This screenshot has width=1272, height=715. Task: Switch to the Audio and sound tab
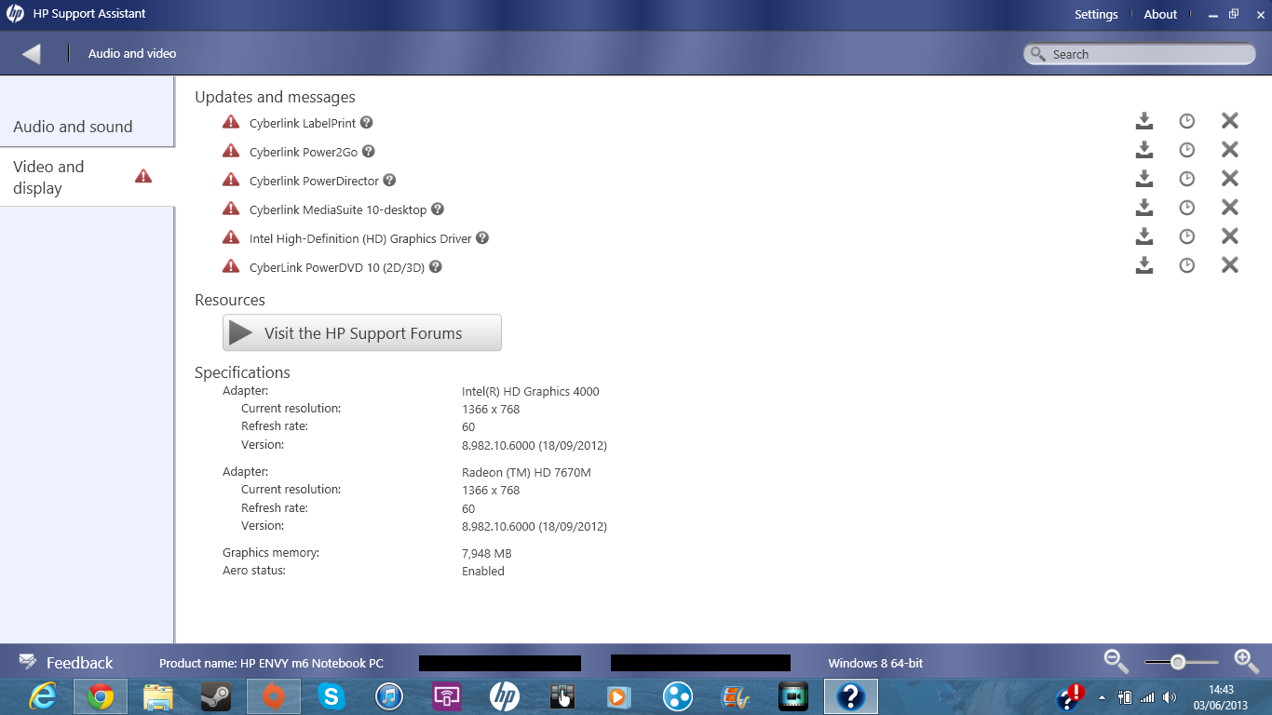coord(88,127)
